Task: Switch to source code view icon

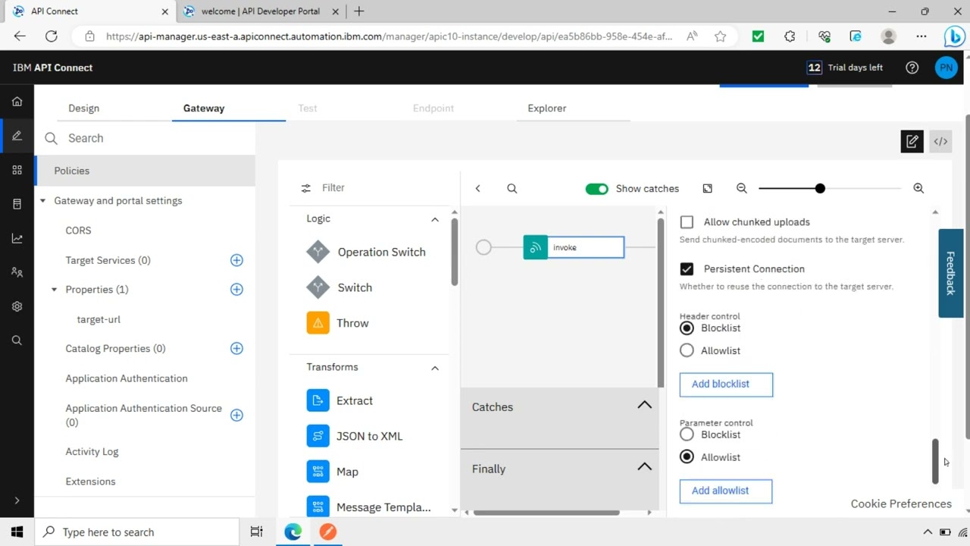Action: 940,141
